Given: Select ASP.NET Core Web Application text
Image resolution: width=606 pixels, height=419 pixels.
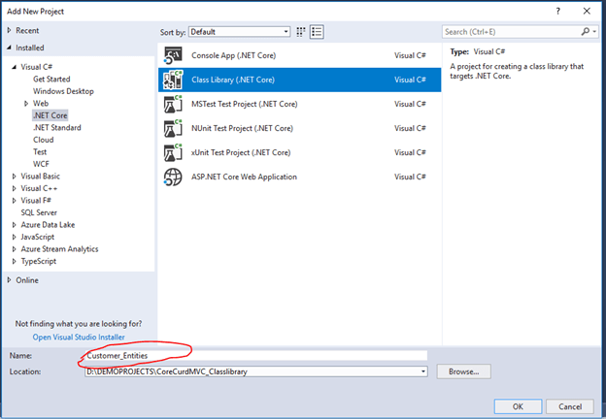Looking at the screenshot, I should pos(245,177).
